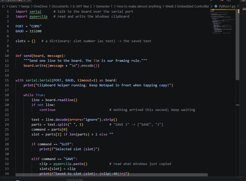Image resolution: width=246 pixels, height=181 pixels.
Task: Click the 'slots' variable on line 7
Action: (20, 41)
